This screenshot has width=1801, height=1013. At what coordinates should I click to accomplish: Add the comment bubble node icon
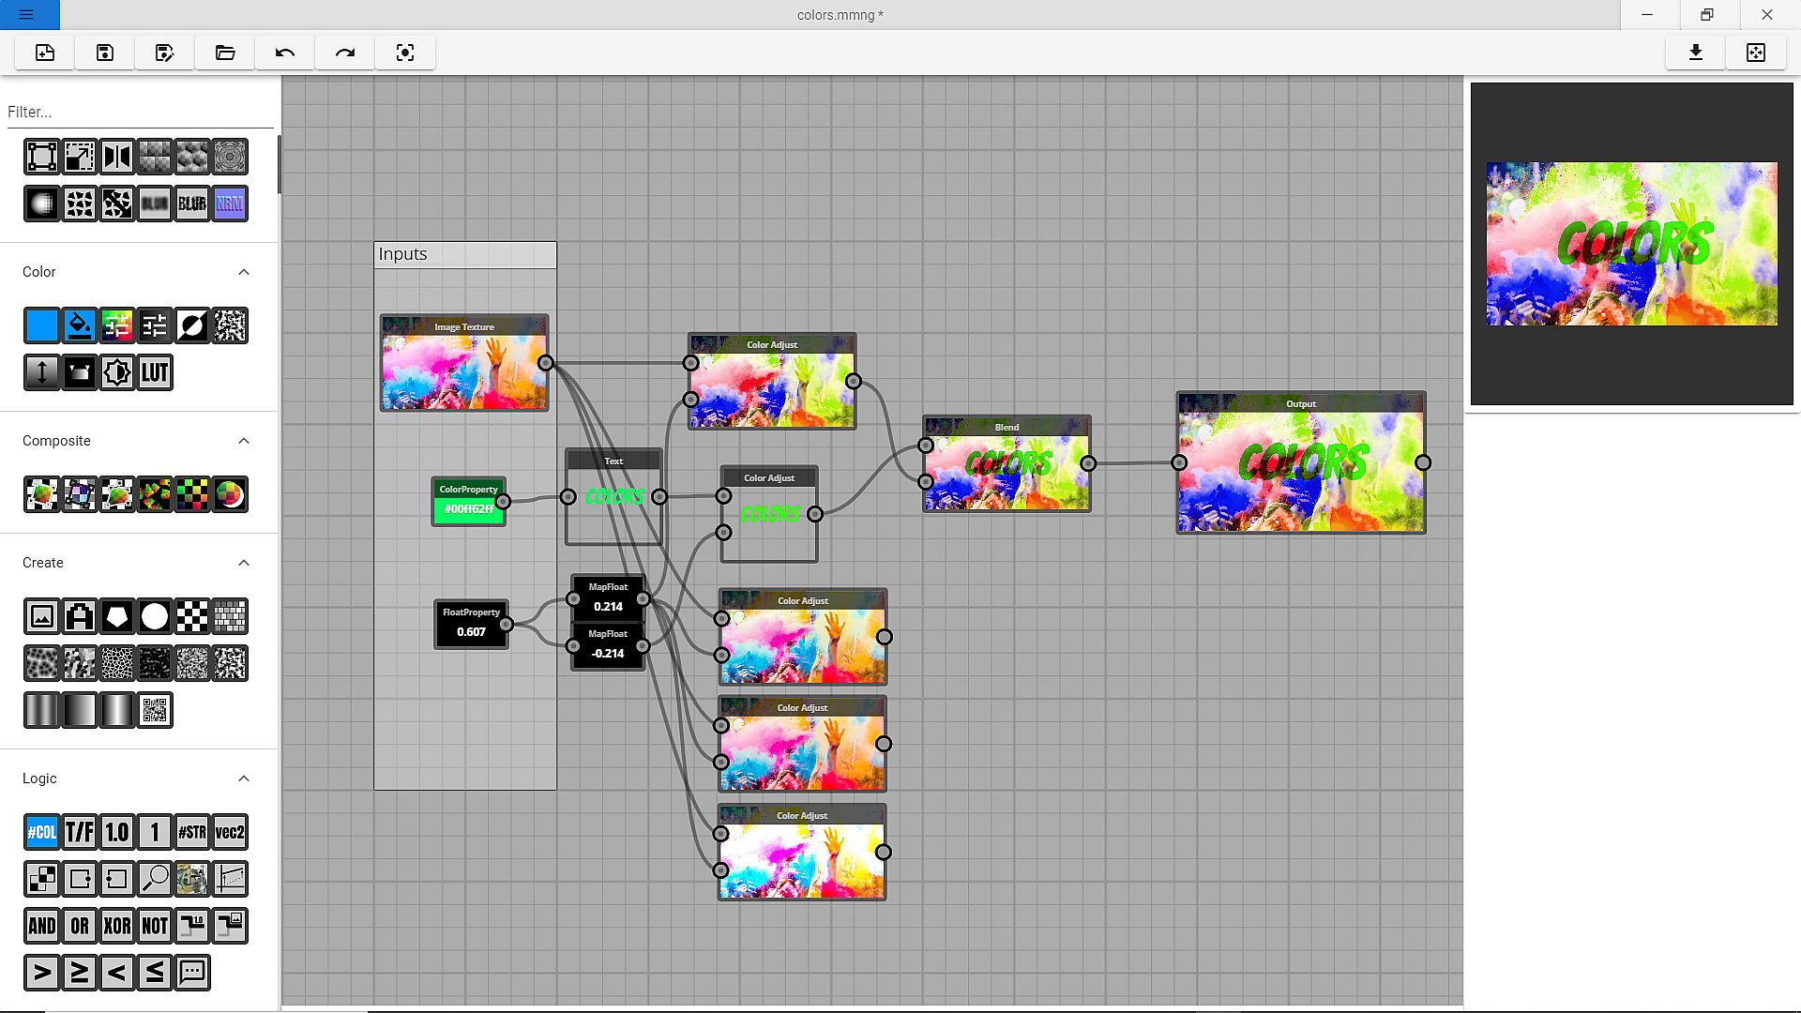click(x=192, y=973)
